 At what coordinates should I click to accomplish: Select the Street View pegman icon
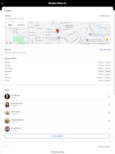(107, 39)
